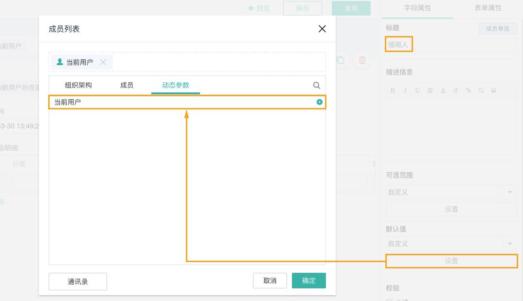Click the underline icon in description toolbar
The image size is (523, 301).
click(x=417, y=90)
